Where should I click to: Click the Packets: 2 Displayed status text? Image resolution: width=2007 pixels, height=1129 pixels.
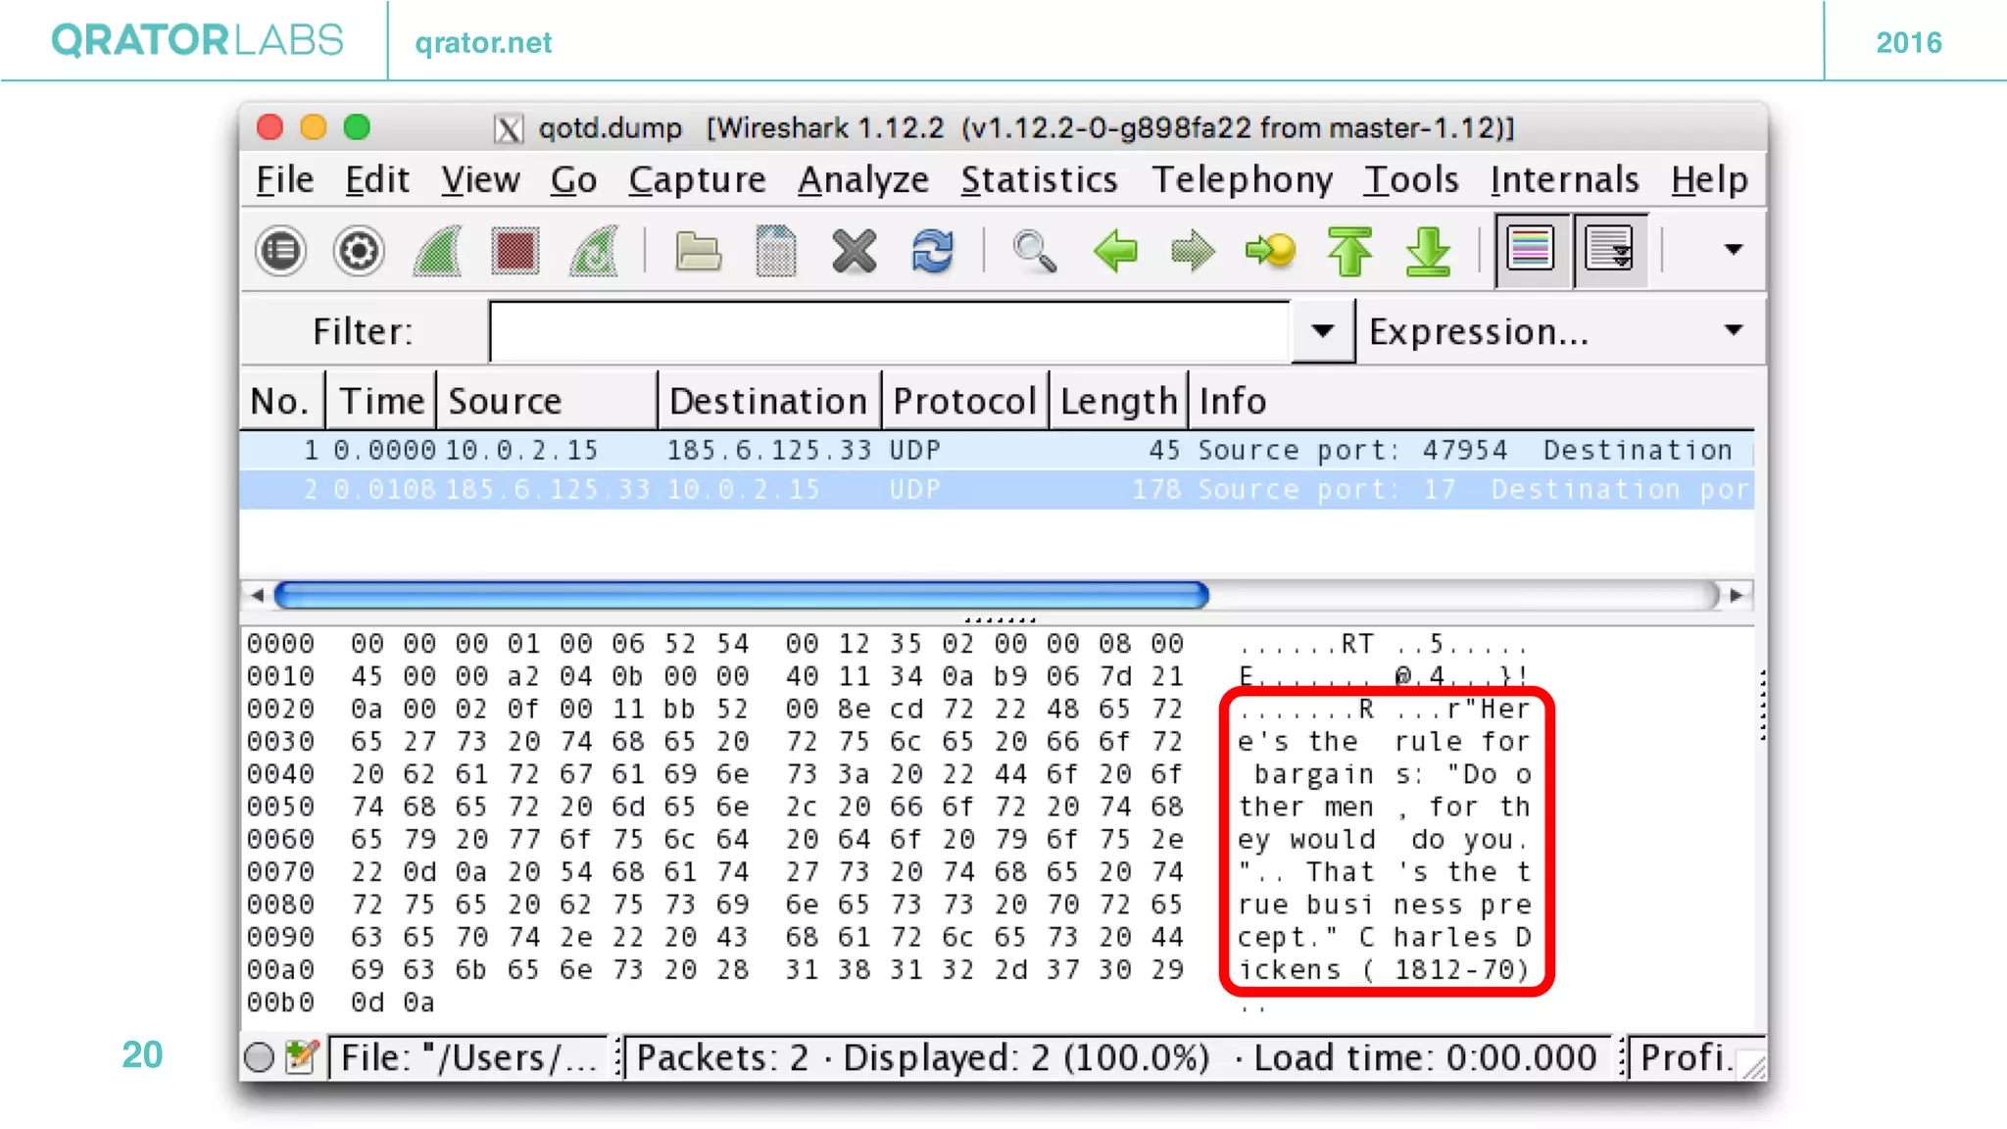tap(1117, 1058)
